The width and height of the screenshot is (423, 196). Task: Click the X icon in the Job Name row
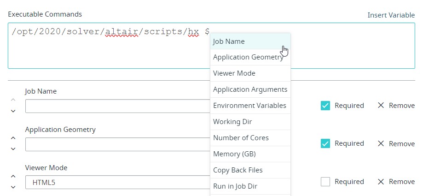tap(381, 106)
